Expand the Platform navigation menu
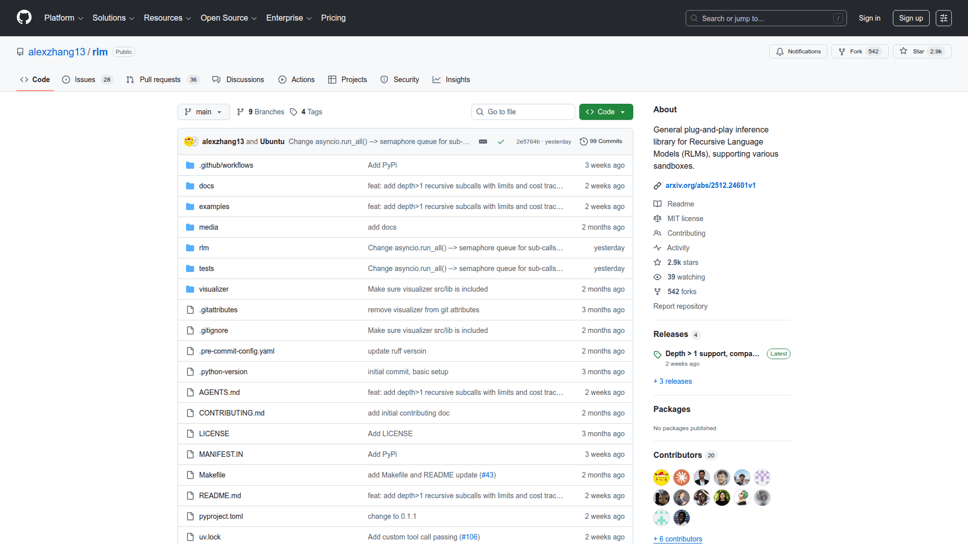Viewport: 968px width, 544px height. (x=64, y=18)
